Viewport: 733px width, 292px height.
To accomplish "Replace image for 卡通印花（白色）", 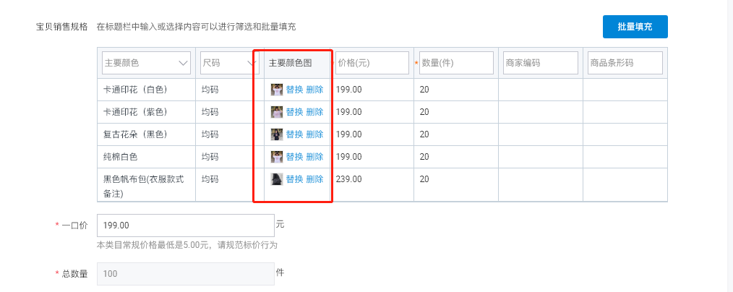I will tap(294, 90).
